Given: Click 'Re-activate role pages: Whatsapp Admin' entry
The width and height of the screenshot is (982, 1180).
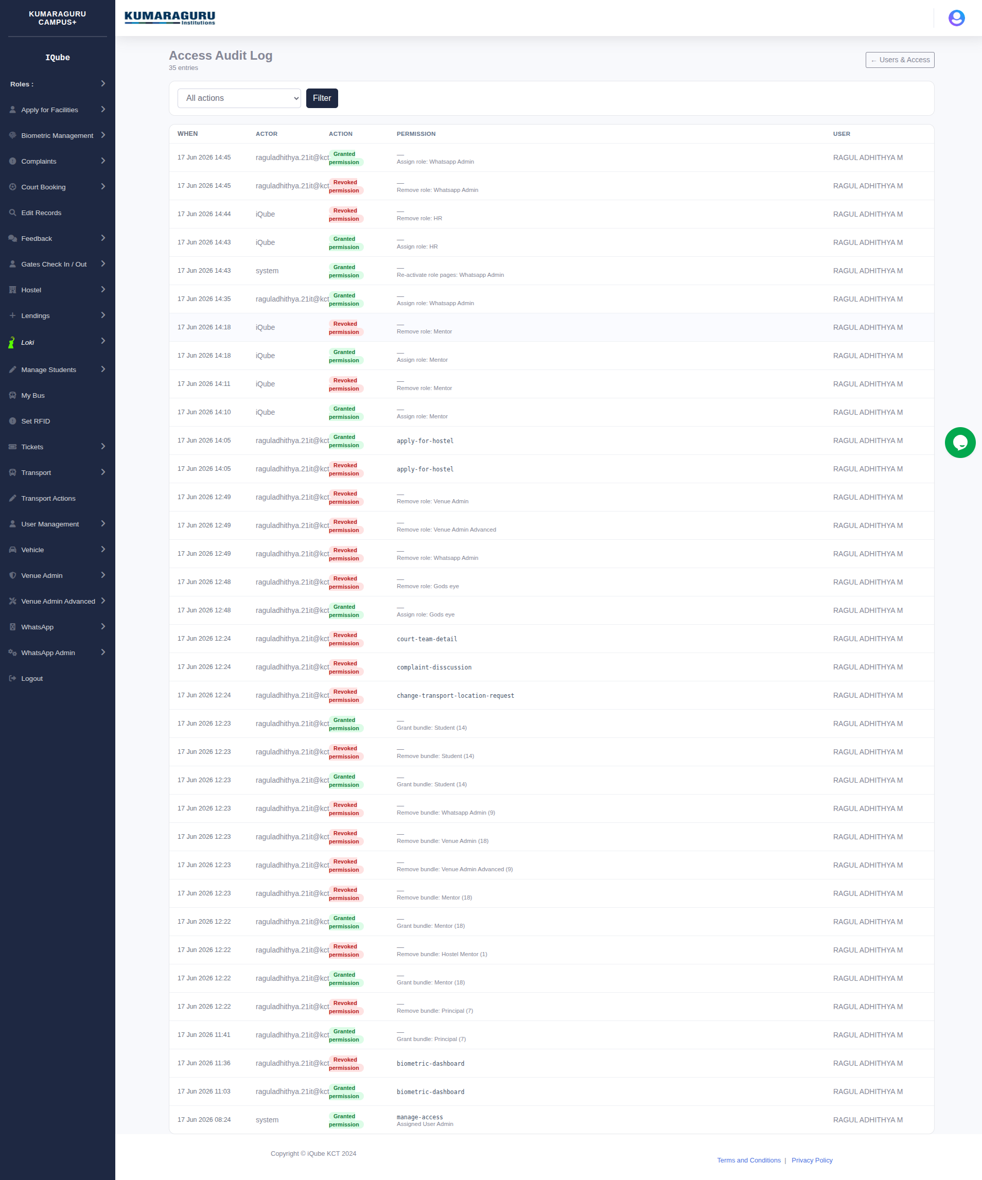Looking at the screenshot, I should point(450,275).
